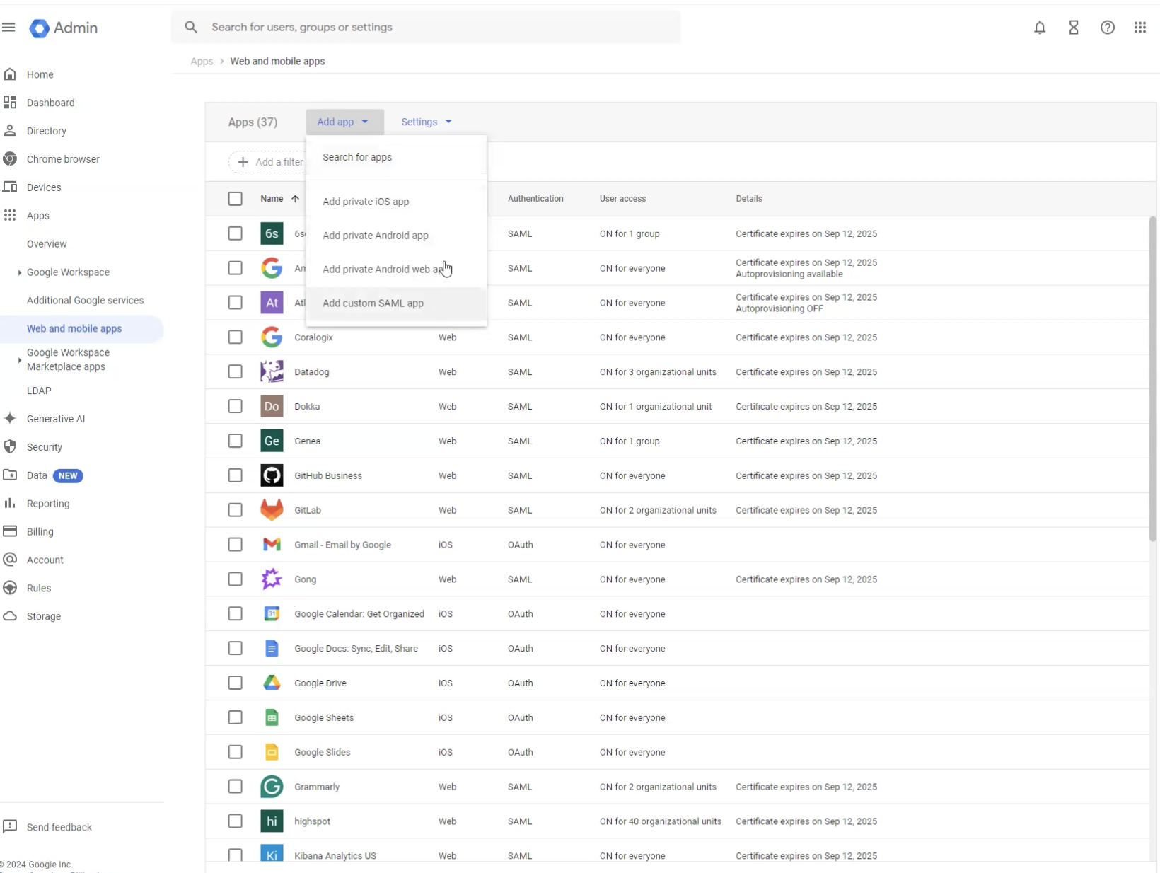Open the notifications bell
The width and height of the screenshot is (1160, 873).
[1040, 28]
